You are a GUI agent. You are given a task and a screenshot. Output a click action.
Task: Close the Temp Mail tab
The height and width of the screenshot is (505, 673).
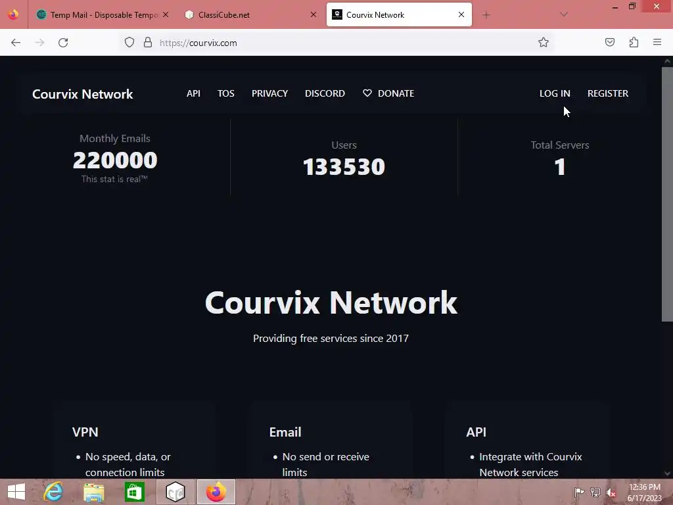(x=165, y=14)
